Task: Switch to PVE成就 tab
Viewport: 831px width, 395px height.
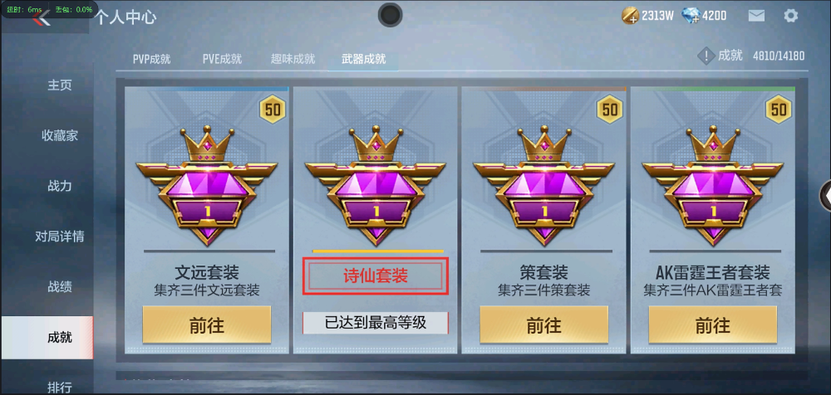Action: tap(222, 59)
